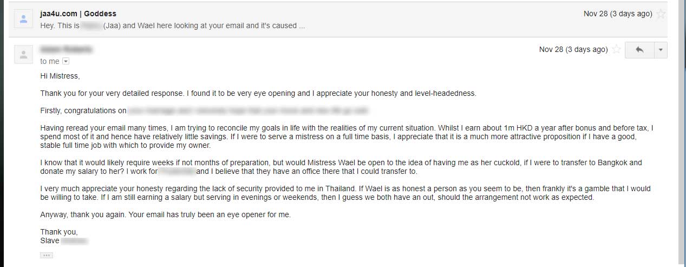This screenshot has width=686, height=267.
Task: Click the paragraph beginning "Having reread your email"
Action: click(347, 137)
